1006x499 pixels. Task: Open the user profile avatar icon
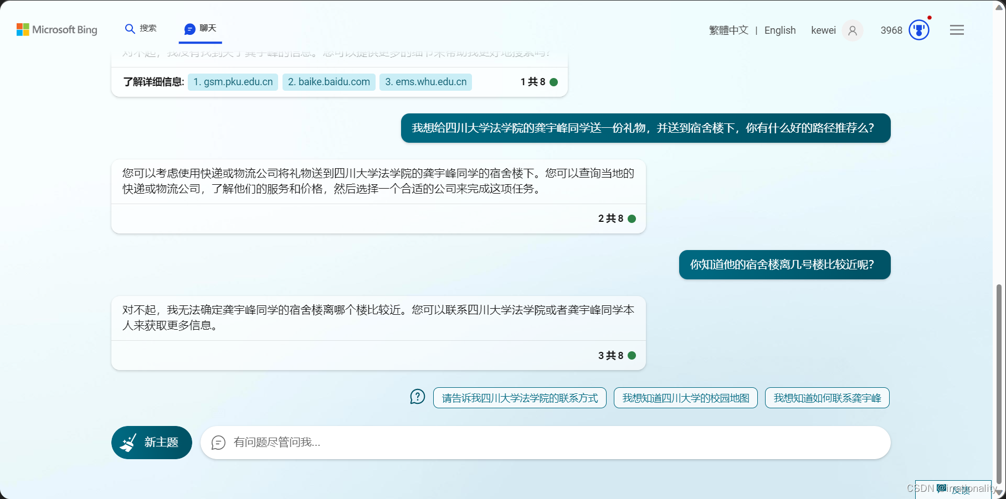tap(852, 30)
